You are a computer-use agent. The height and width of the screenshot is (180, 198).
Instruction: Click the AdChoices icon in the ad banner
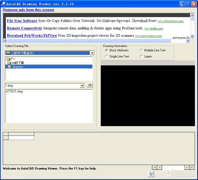[x=188, y=38]
